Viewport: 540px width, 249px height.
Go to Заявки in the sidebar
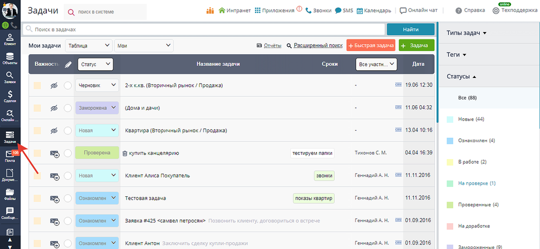coord(10,78)
